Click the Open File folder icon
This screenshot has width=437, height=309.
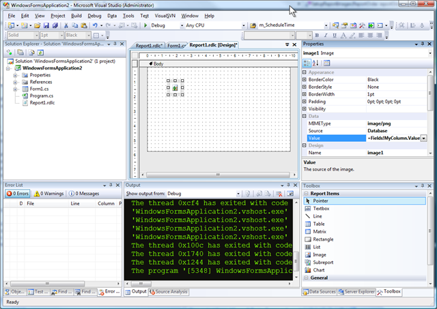(x=37, y=26)
